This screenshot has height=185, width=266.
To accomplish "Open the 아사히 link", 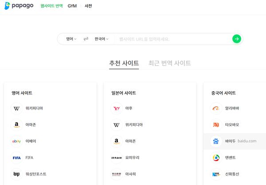I will point(130,174).
